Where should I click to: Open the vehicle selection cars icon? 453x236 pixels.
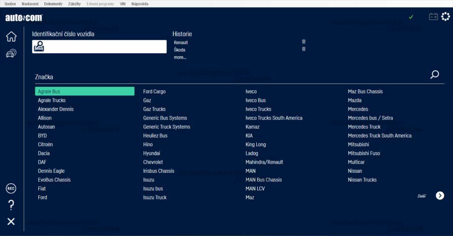pyautogui.click(x=11, y=53)
